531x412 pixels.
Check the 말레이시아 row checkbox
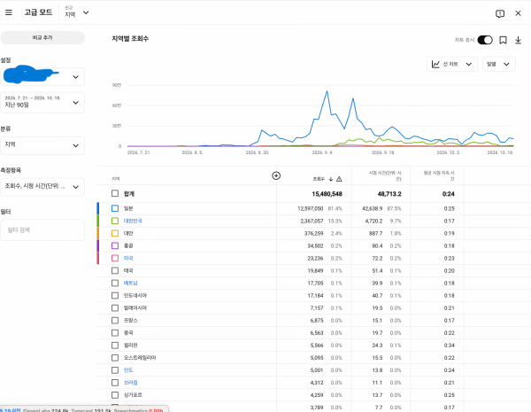(x=115, y=308)
